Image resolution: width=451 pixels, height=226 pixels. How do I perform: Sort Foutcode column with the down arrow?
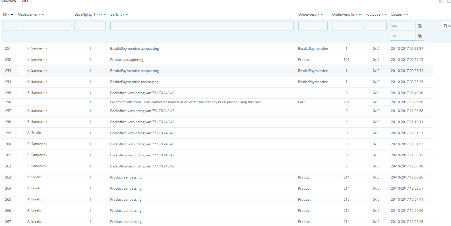382,14
